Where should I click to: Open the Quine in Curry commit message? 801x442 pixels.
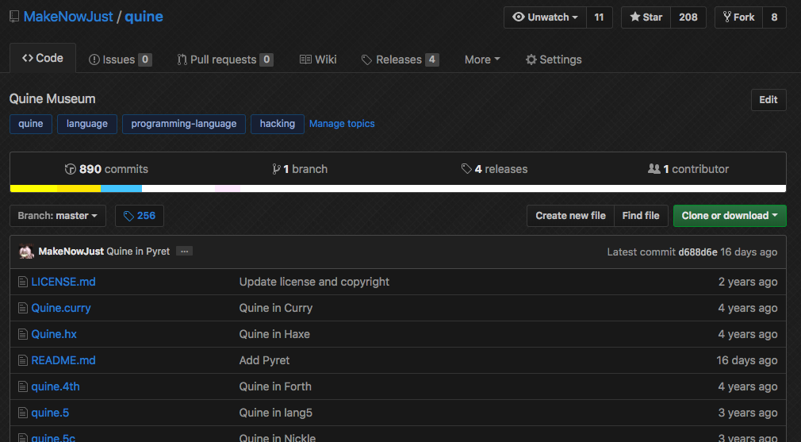[x=276, y=308]
